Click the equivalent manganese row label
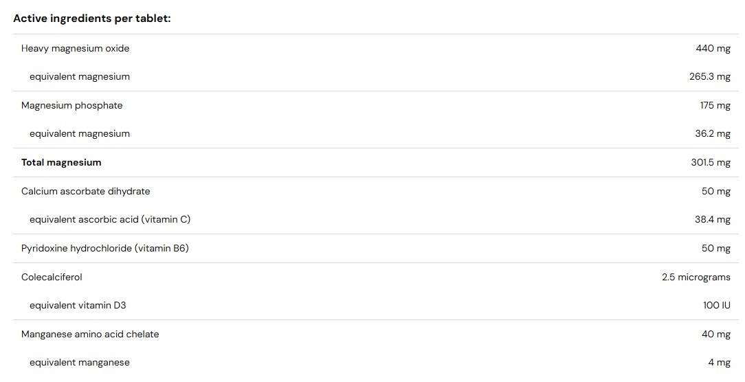The height and width of the screenshot is (382, 745). click(79, 363)
